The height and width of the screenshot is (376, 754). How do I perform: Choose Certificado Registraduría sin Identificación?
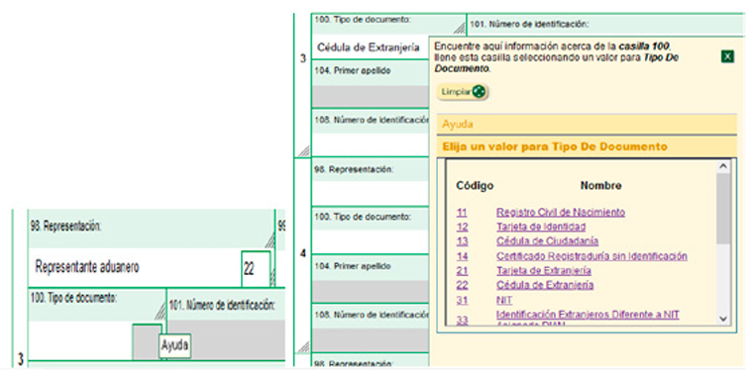(x=592, y=256)
